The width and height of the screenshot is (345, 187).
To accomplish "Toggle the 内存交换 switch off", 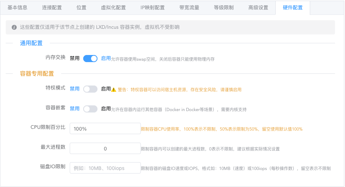I will 90,59.
